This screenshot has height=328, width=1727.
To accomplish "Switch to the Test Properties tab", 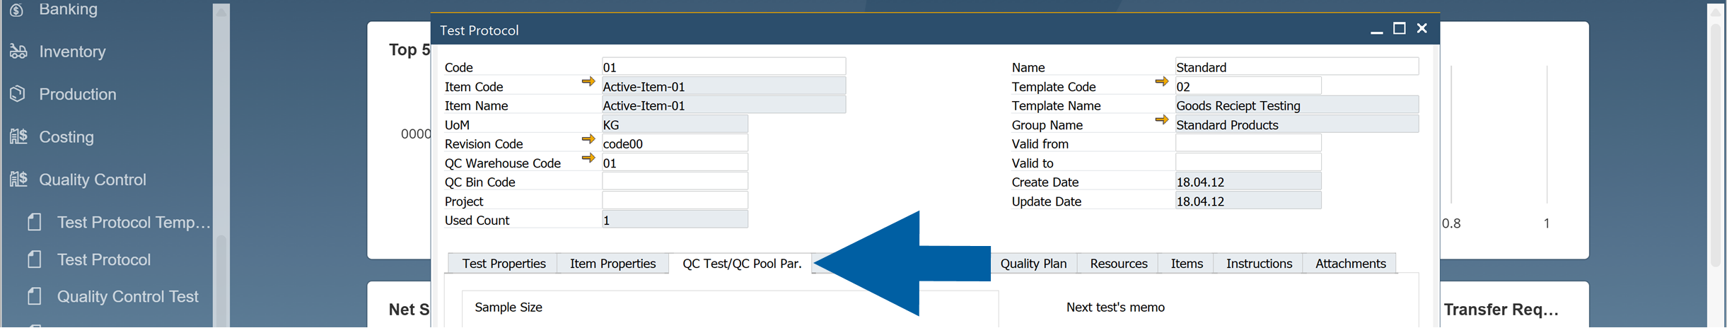I will tap(504, 264).
